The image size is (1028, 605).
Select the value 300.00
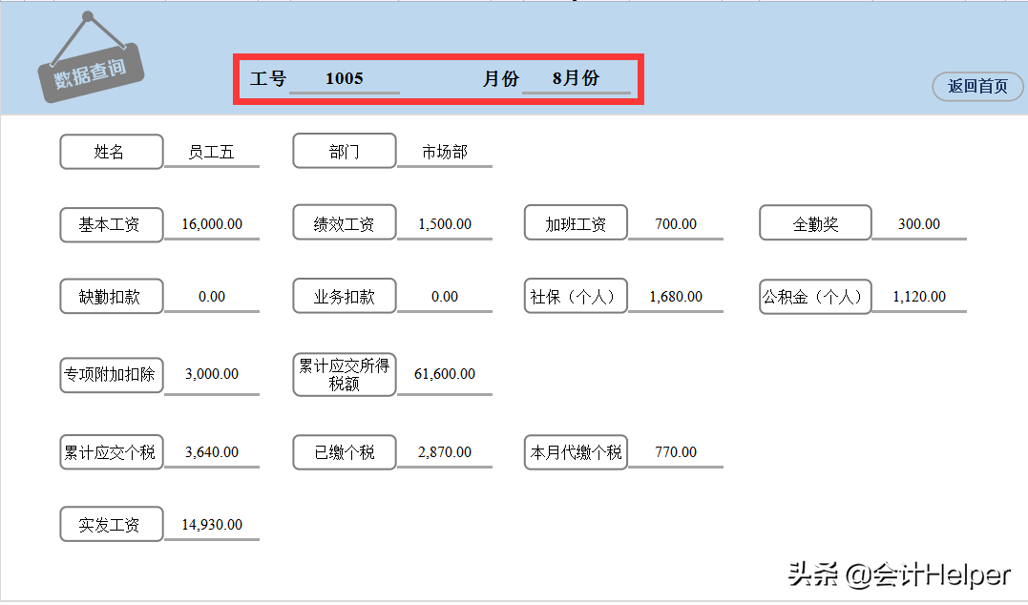pyautogui.click(x=919, y=224)
